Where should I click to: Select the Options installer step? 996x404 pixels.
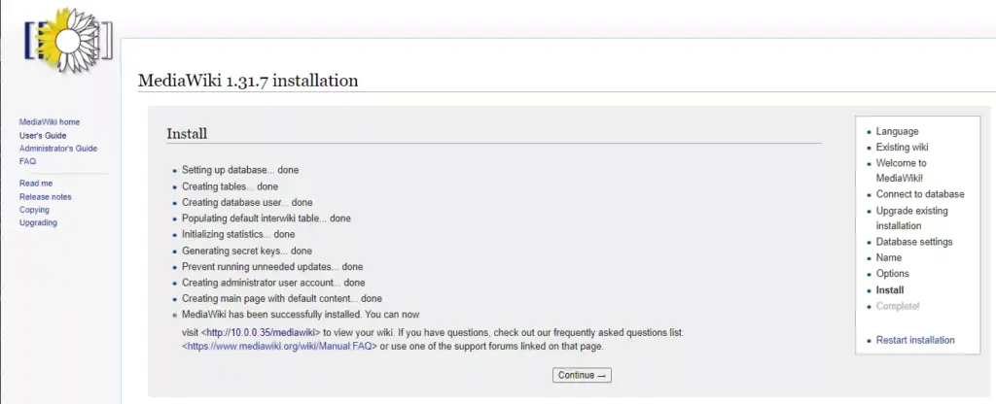tap(892, 274)
